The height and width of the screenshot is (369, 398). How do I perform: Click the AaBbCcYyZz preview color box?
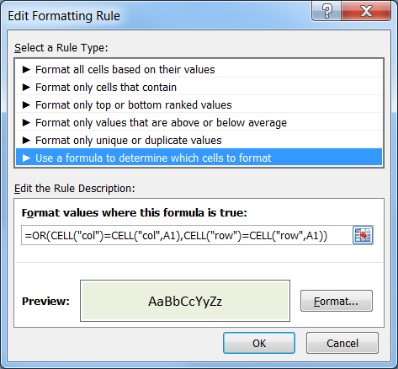coord(185,301)
